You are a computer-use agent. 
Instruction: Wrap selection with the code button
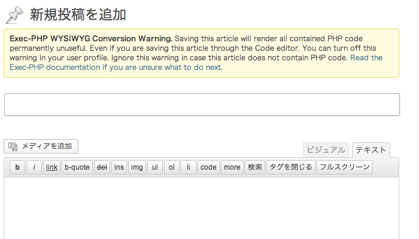pyautogui.click(x=208, y=167)
